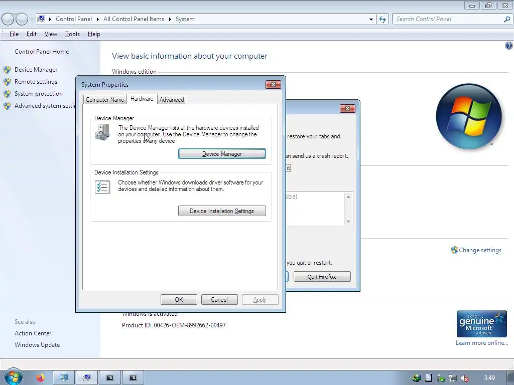Expand the arrow after All Control Panel Items

click(170, 20)
